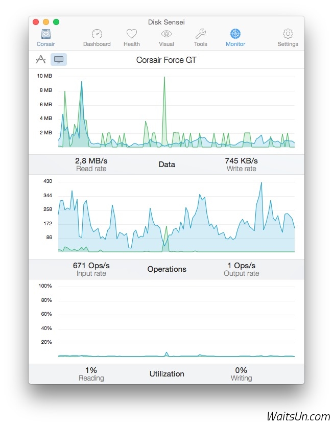
Task: Click the Data section label
Action: pyautogui.click(x=167, y=164)
